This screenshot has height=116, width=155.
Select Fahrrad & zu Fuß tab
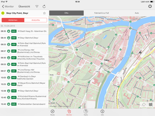tap(101, 13)
